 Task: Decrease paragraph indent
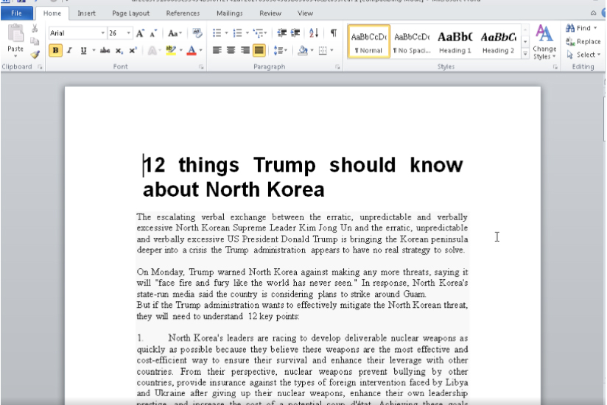point(282,33)
